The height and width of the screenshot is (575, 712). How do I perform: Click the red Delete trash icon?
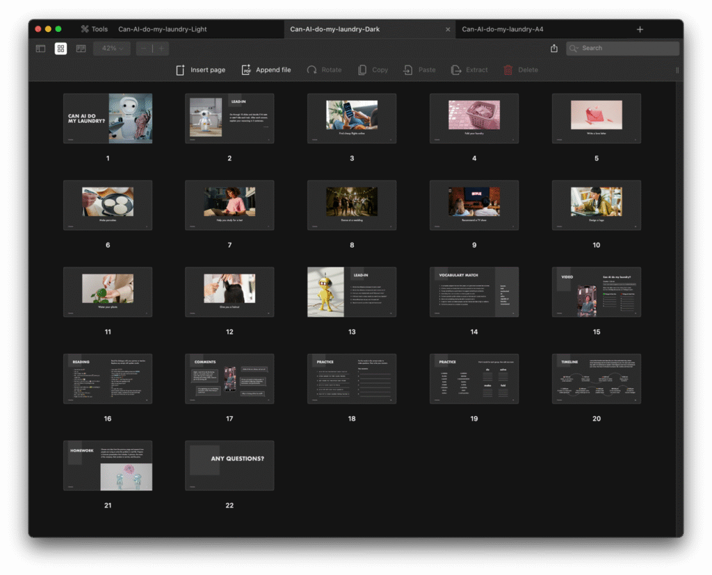[x=508, y=70]
